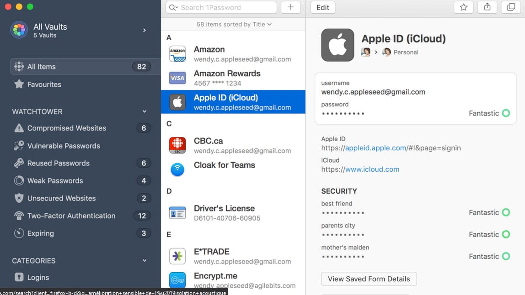Click the plus button to add item
The image size is (525, 295).
291,7
